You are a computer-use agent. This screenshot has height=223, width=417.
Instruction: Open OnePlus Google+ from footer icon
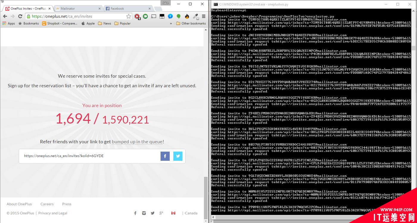(161, 213)
